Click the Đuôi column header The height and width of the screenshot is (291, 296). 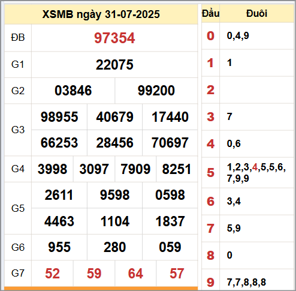click(256, 14)
